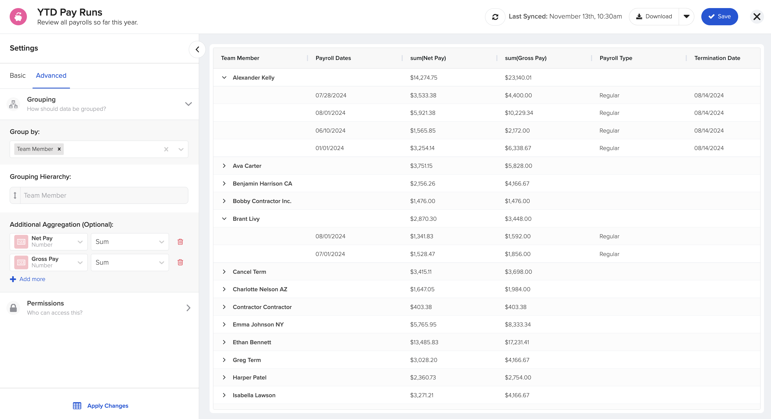Click the drag handle for Team Member hierarchy
The image size is (771, 419).
(15, 196)
